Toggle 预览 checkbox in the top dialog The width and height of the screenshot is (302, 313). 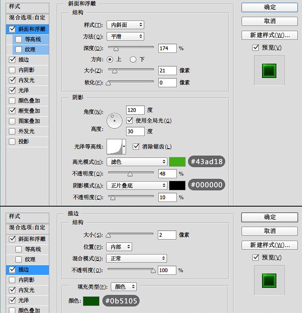255,48
